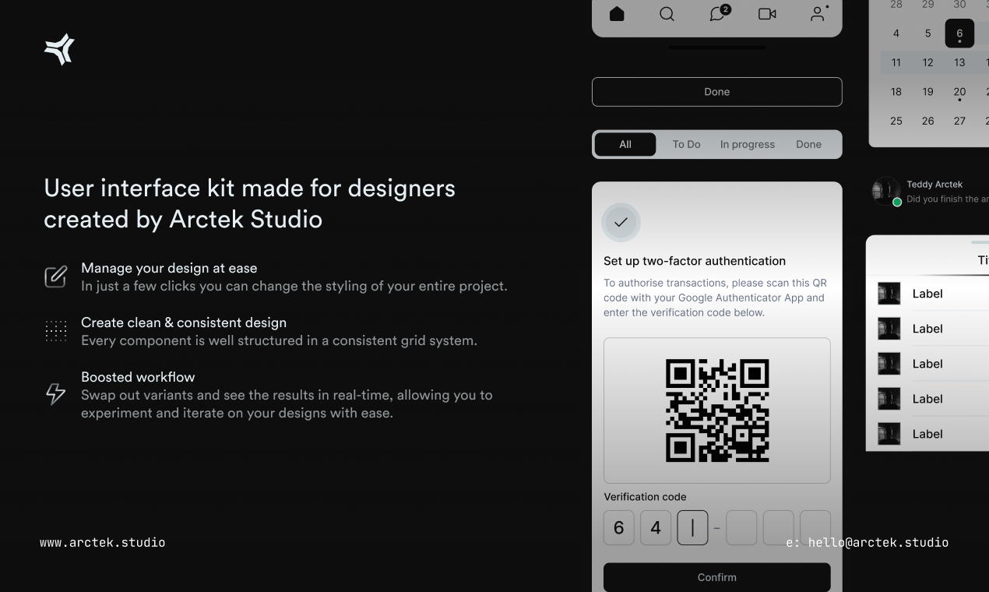Click the third Label list row

click(x=927, y=364)
